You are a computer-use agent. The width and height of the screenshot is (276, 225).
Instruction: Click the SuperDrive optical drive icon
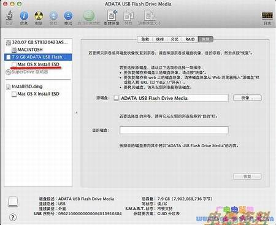coord(8,72)
